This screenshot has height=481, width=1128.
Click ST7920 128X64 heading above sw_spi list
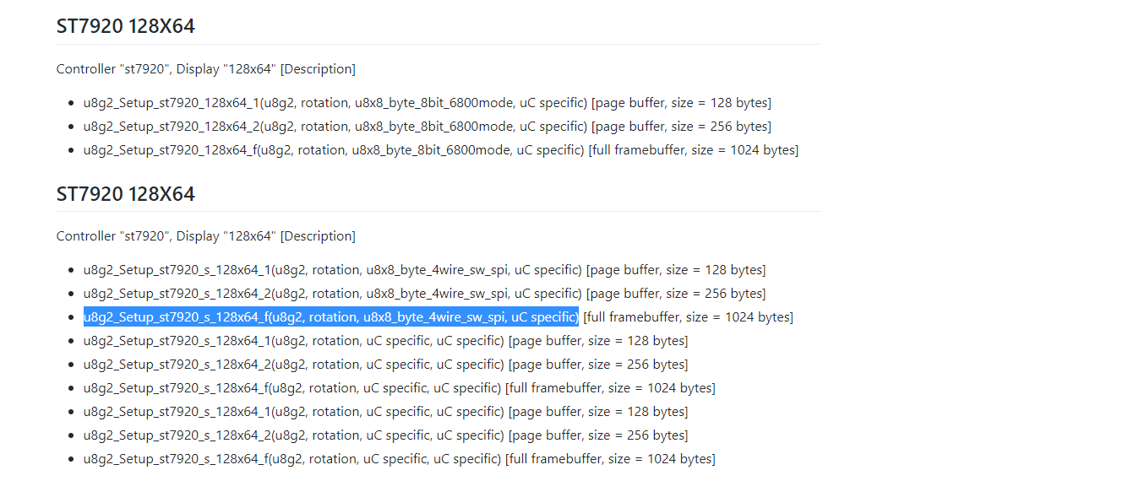tap(126, 194)
